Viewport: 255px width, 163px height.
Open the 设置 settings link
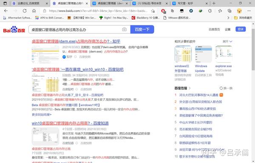228,29
